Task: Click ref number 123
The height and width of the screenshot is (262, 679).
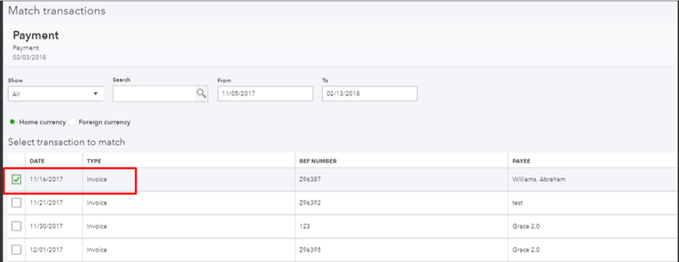Action: coord(304,226)
